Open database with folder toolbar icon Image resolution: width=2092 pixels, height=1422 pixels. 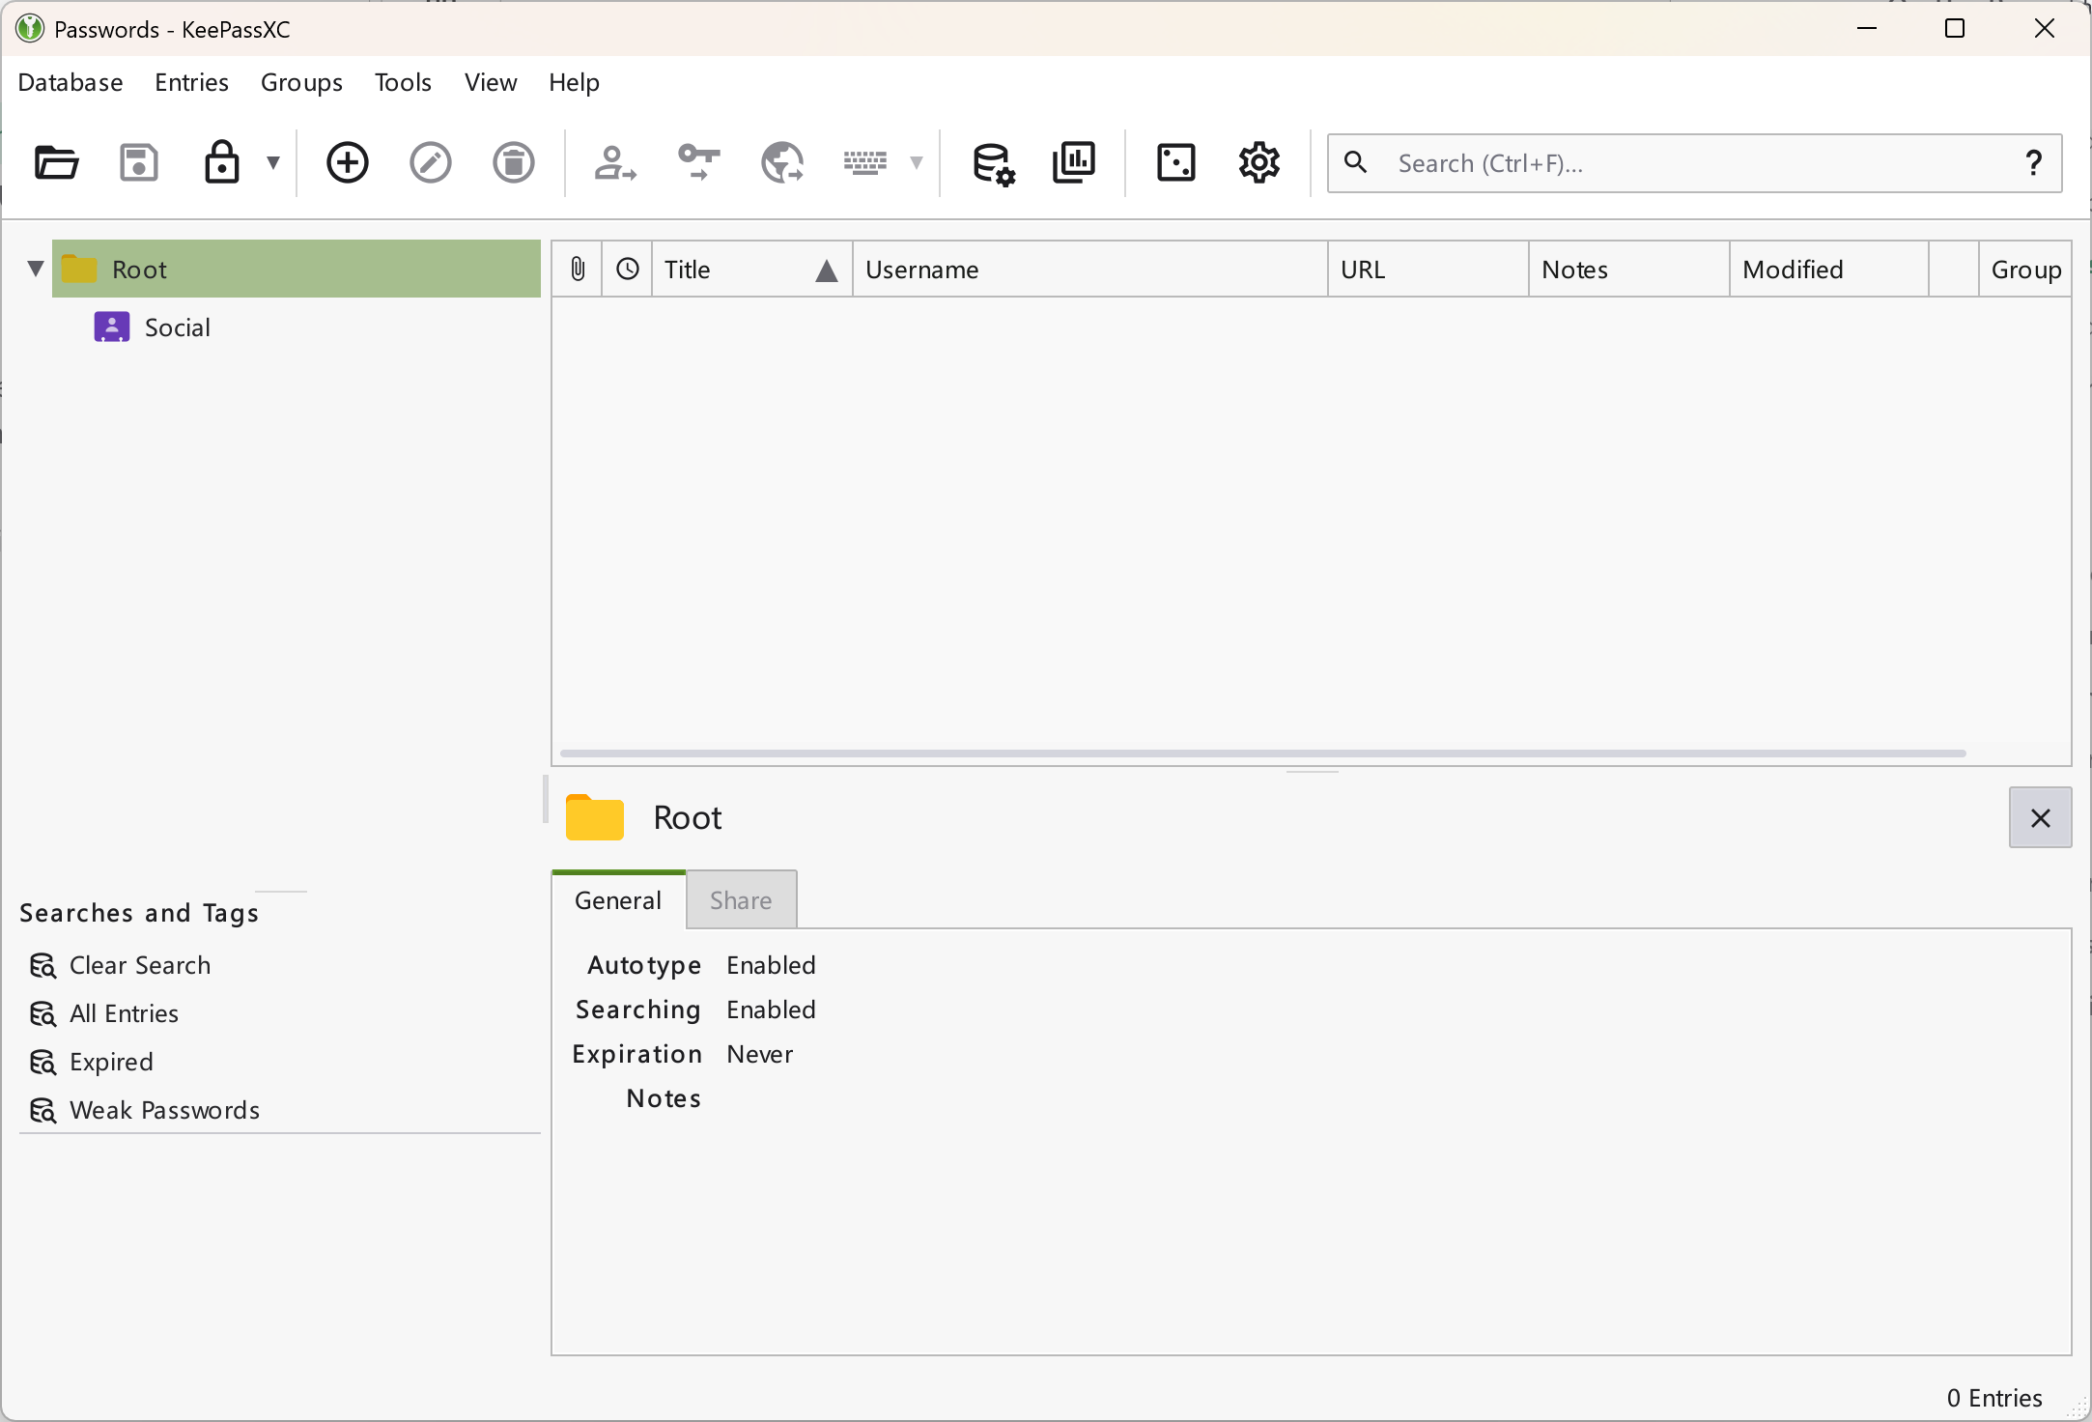coord(56,162)
